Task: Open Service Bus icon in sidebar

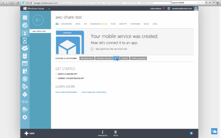Action: 25,87
